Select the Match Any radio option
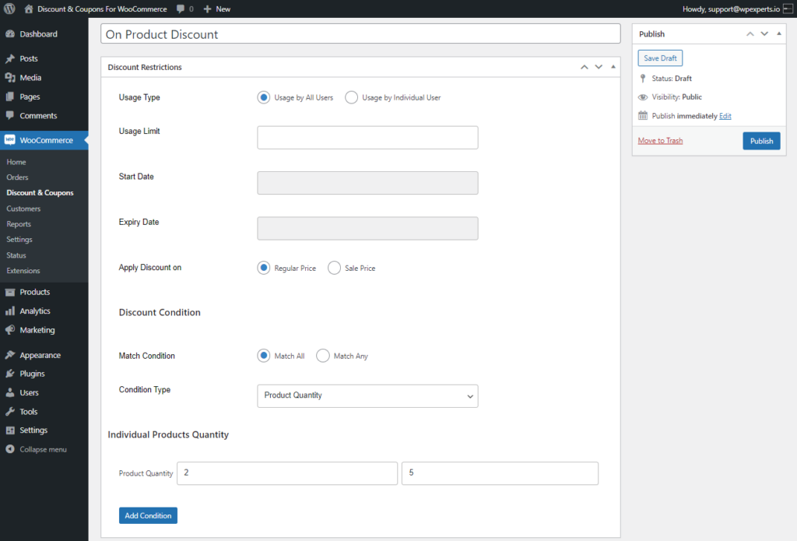 (323, 356)
